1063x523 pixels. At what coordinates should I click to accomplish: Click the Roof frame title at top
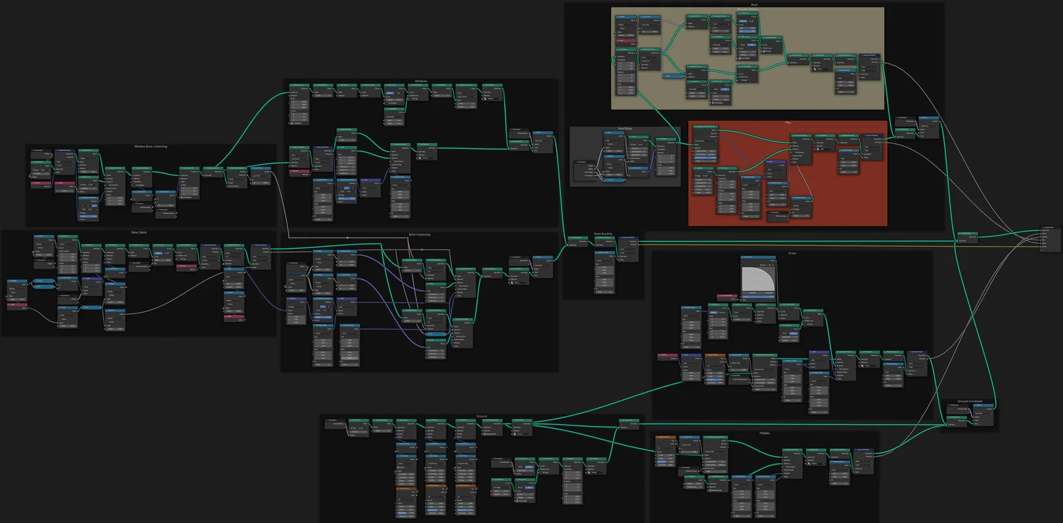click(x=754, y=5)
